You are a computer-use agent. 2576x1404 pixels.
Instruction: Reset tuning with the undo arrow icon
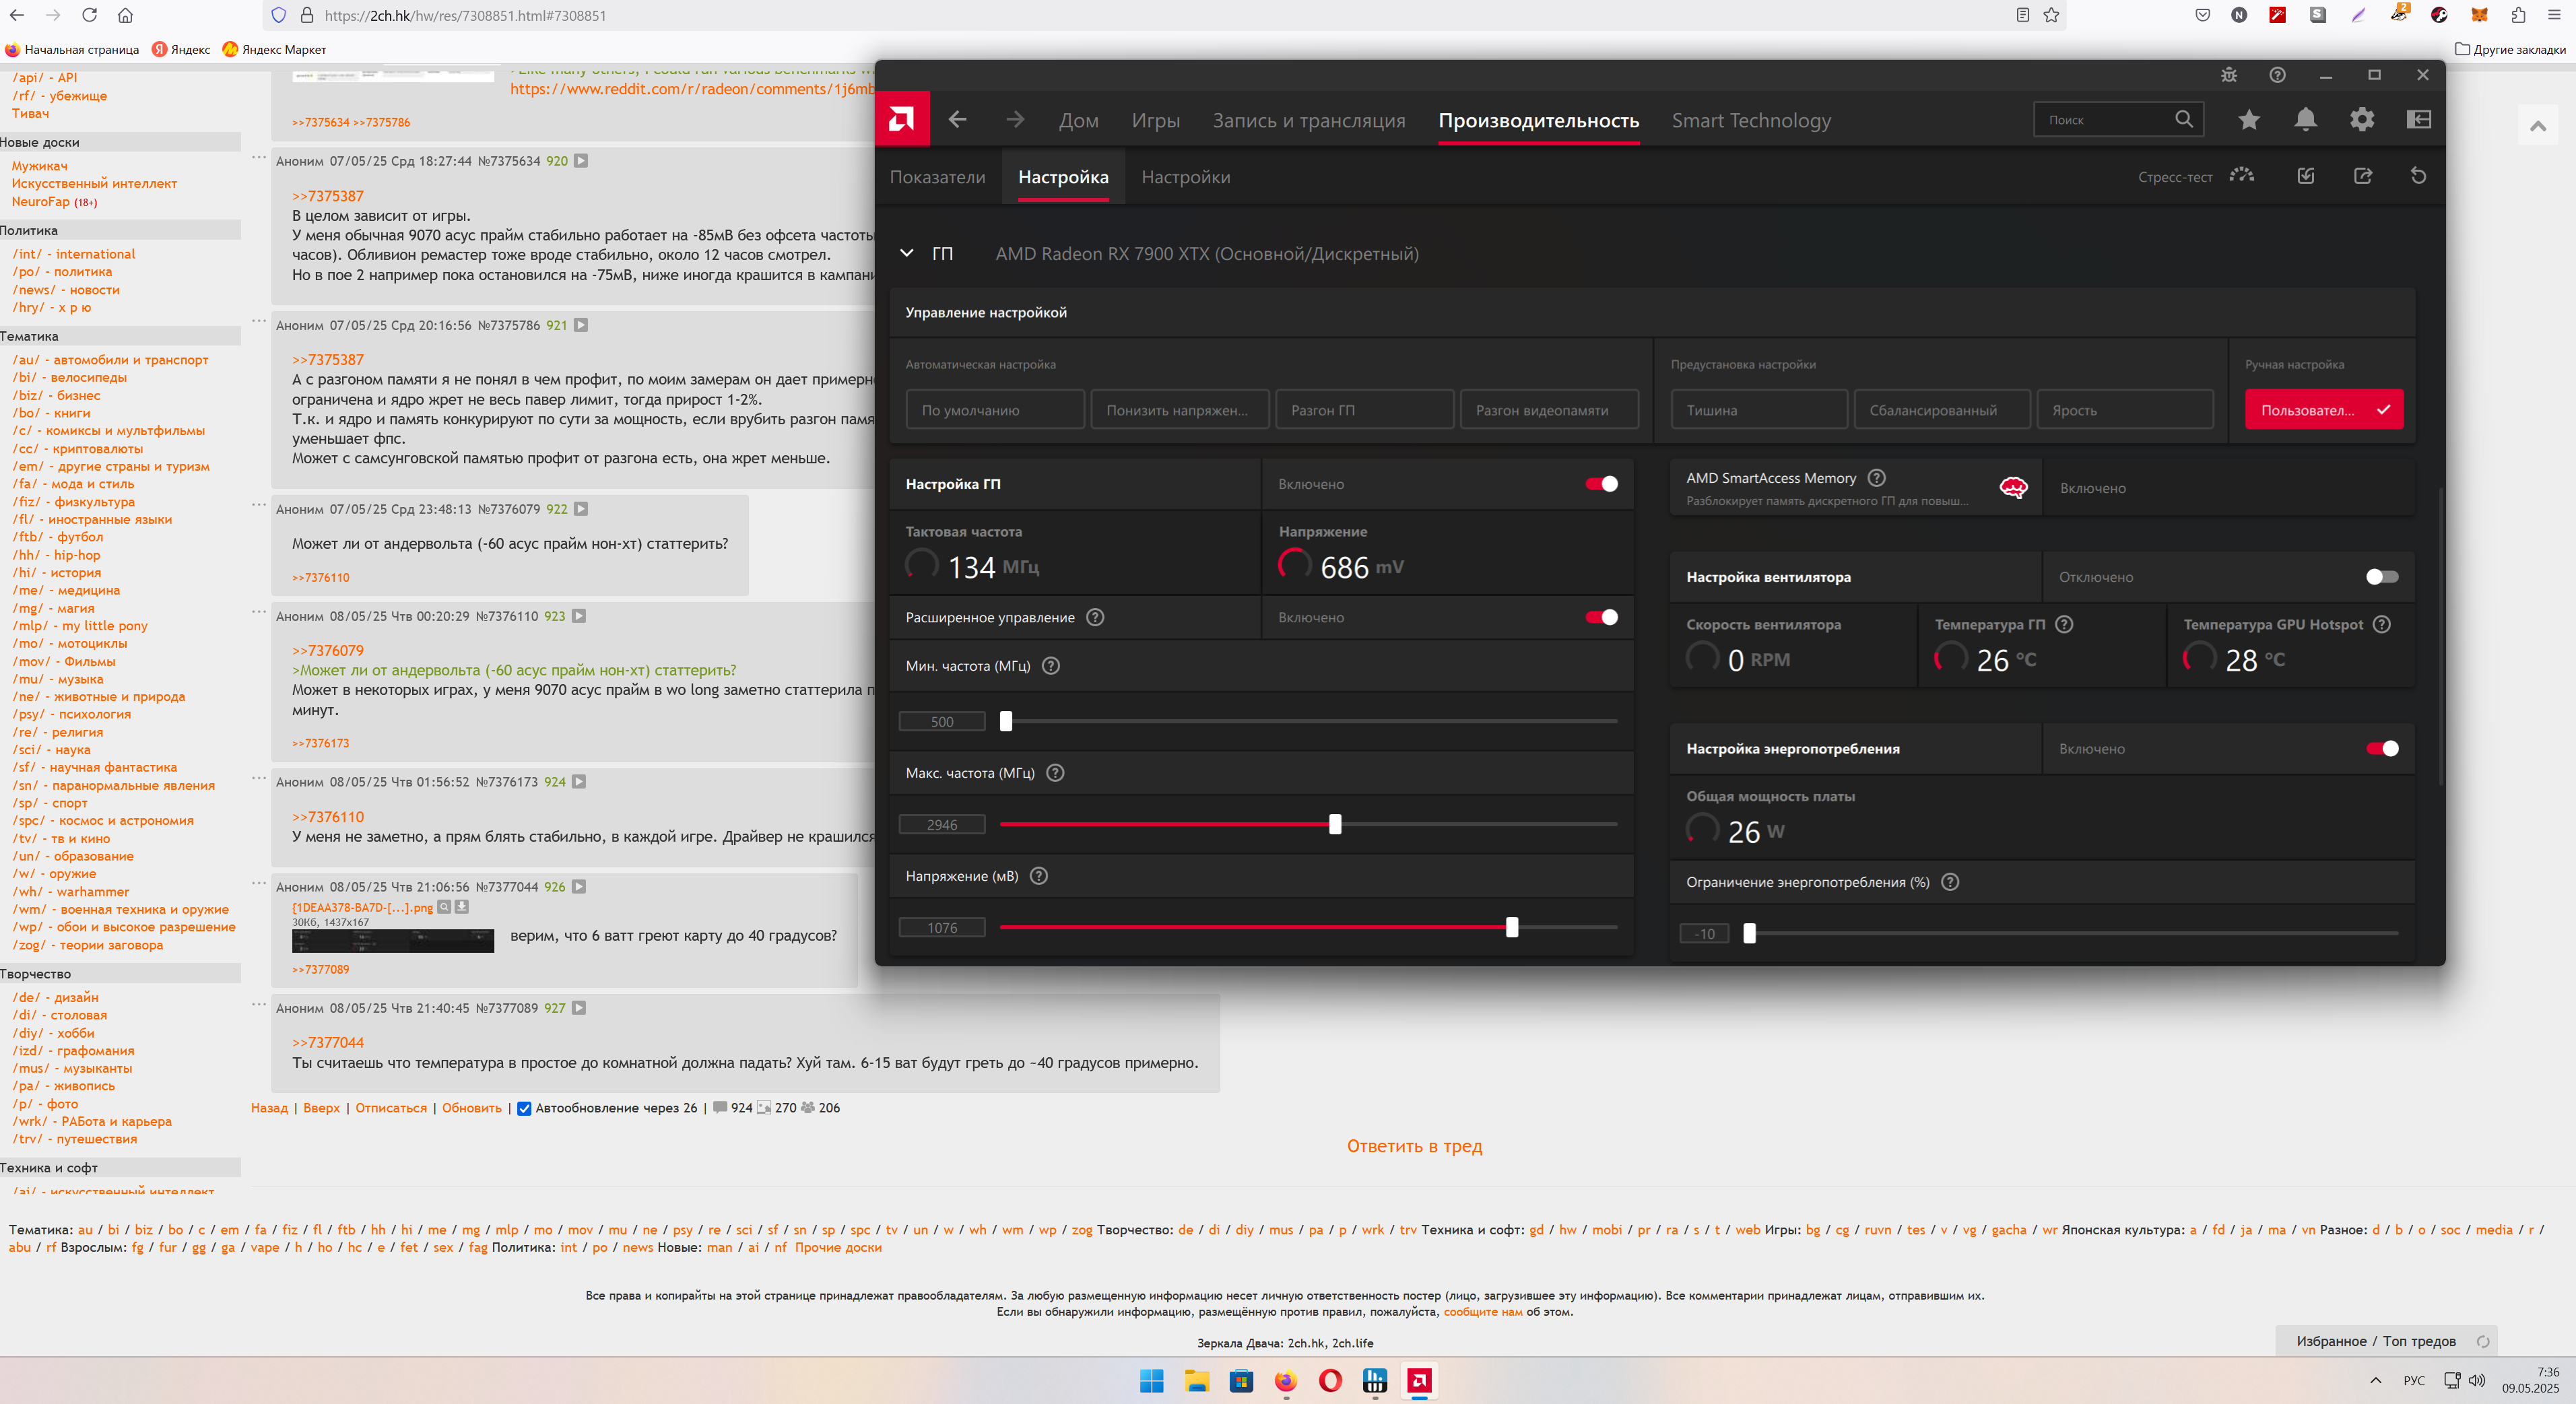(2418, 176)
